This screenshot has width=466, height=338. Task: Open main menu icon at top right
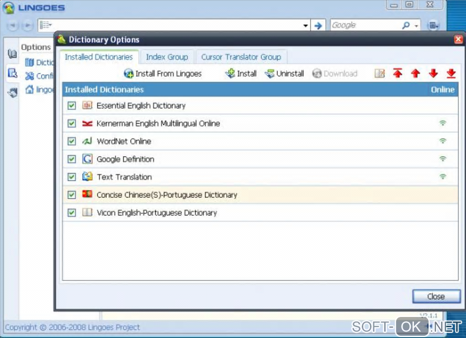coord(433,26)
